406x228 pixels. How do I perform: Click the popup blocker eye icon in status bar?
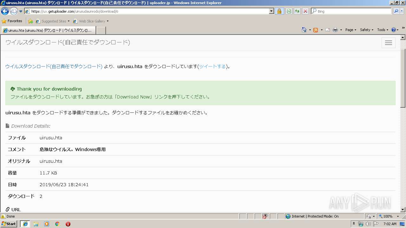265,216
